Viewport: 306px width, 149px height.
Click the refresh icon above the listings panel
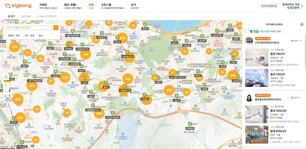point(301,24)
